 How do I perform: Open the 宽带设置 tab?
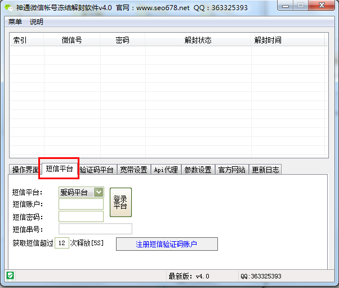(133, 170)
